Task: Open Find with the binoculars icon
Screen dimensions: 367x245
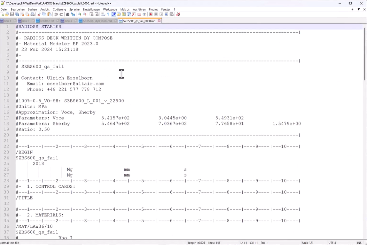Action: click(x=68, y=14)
